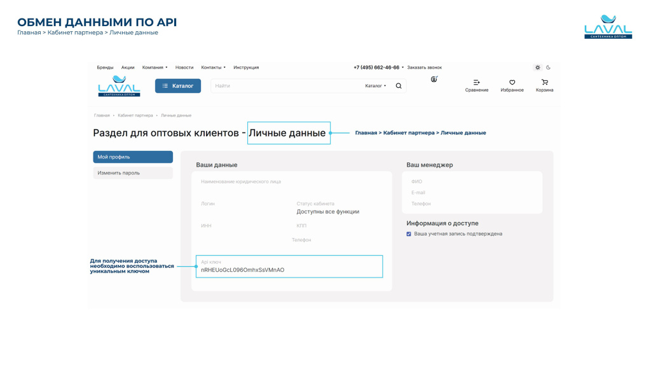Open the Сравнение comparison icon

coord(477,83)
